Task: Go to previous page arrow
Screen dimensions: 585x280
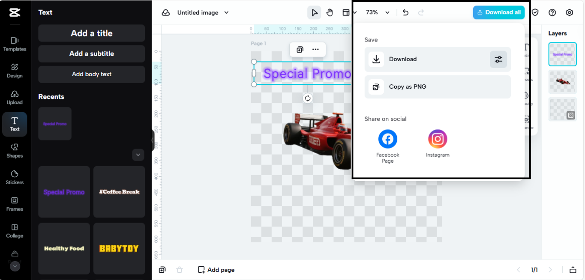Action: 519,270
